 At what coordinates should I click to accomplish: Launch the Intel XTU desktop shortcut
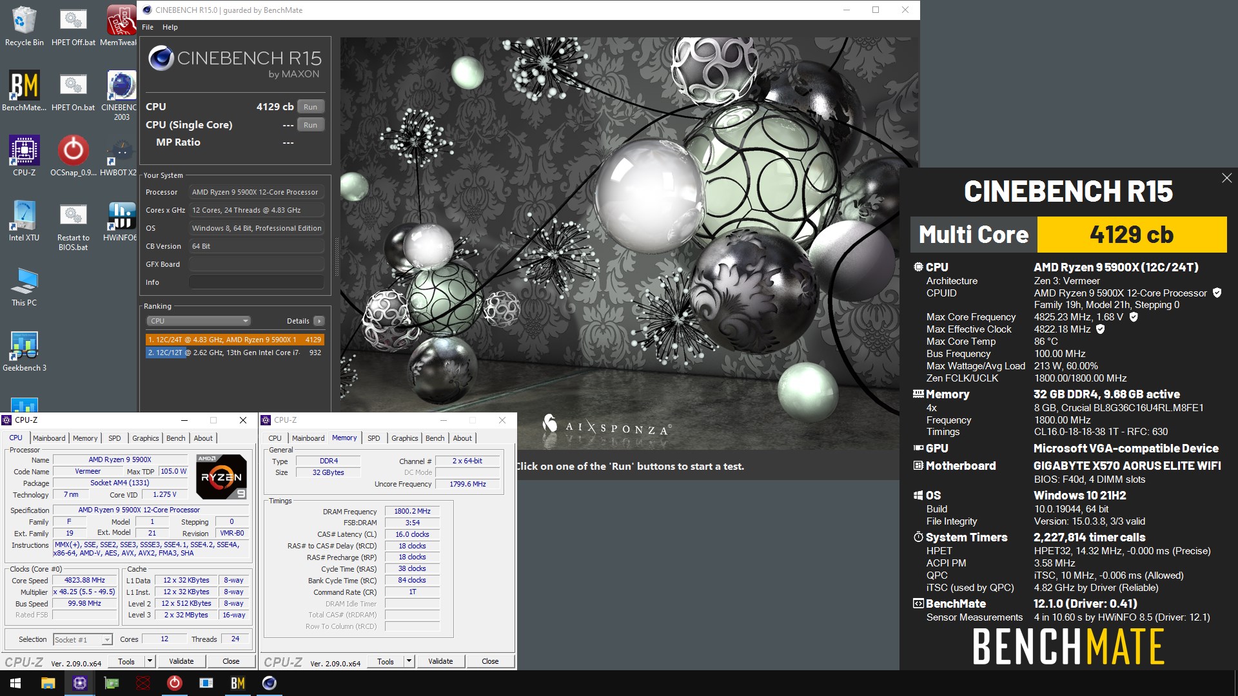point(24,220)
